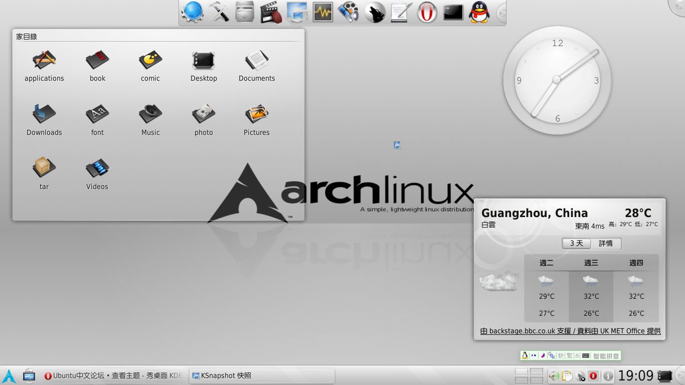Viewport: 685px width, 385px height.
Task: Select the 詳情 tab in weather widget
Action: [x=606, y=243]
